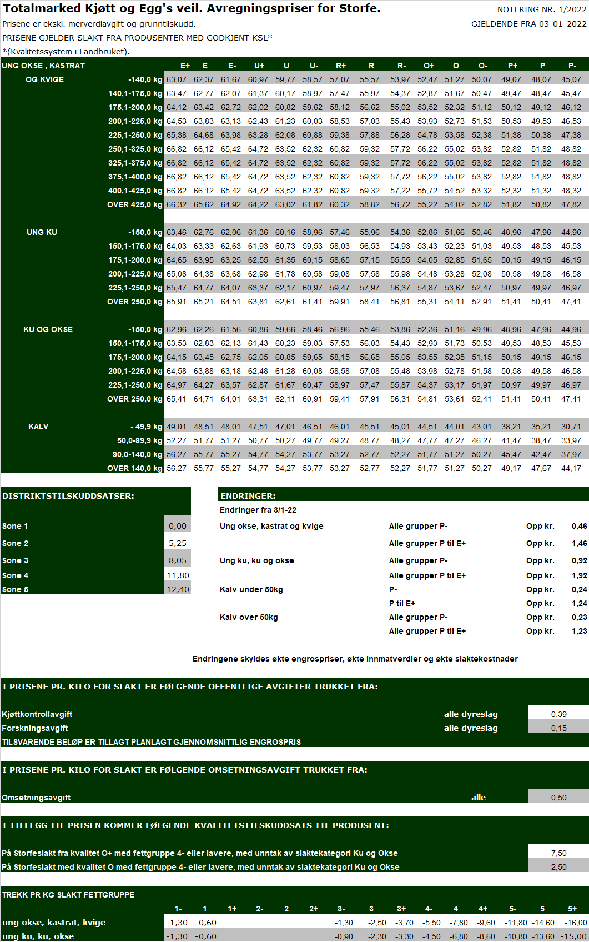Click the Sone 1 value "0,00"

pyautogui.click(x=178, y=526)
